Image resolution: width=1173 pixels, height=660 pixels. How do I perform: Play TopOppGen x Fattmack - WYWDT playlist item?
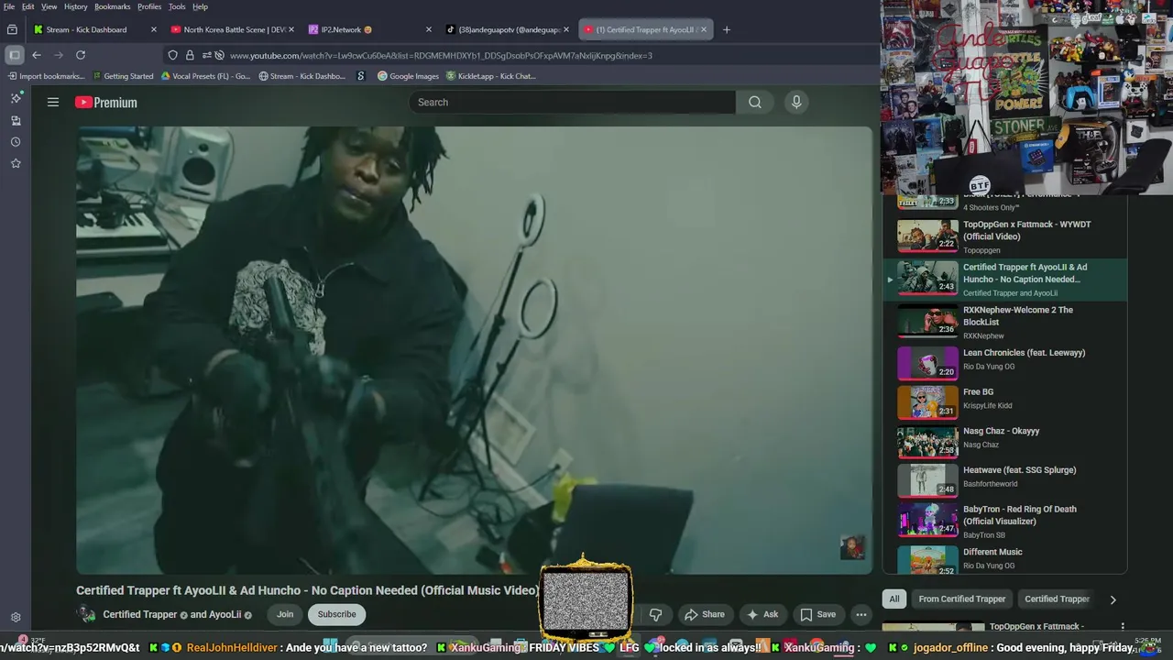1003,236
